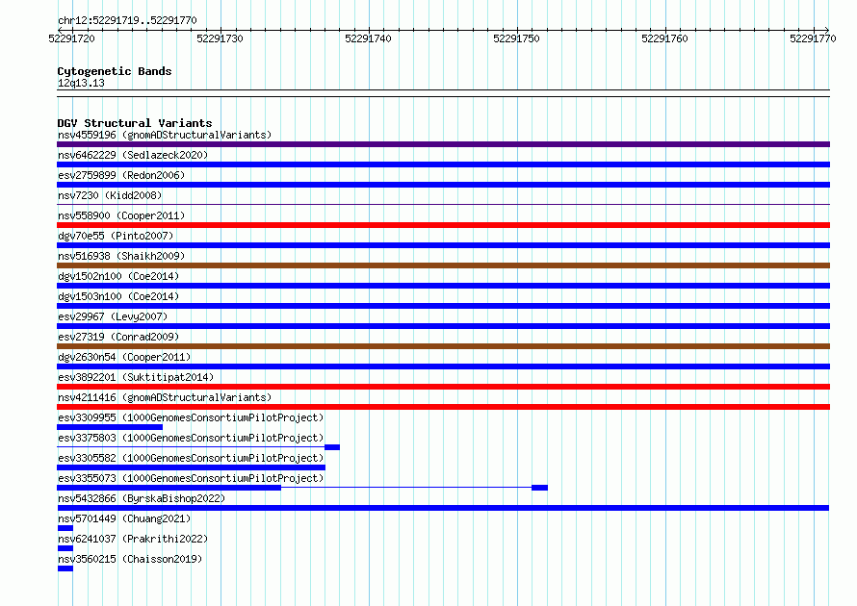The height and width of the screenshot is (606, 857).
Task: Select the red nsv558900 Cooper2011 bar
Action: pyautogui.click(x=443, y=225)
